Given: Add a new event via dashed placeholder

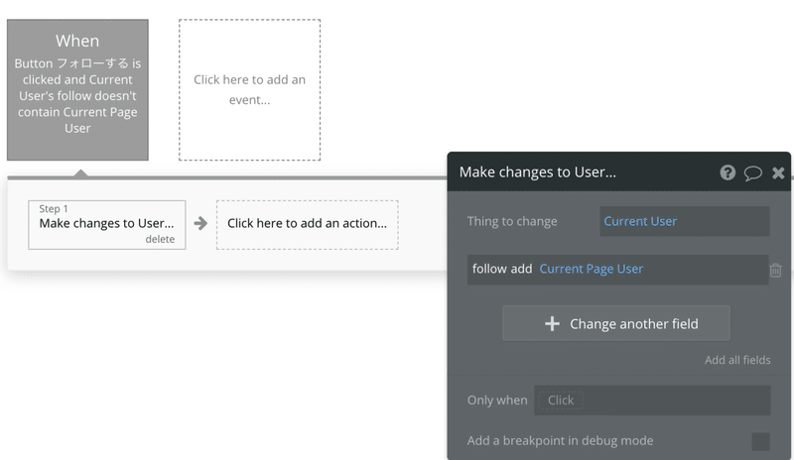Looking at the screenshot, I should point(250,90).
